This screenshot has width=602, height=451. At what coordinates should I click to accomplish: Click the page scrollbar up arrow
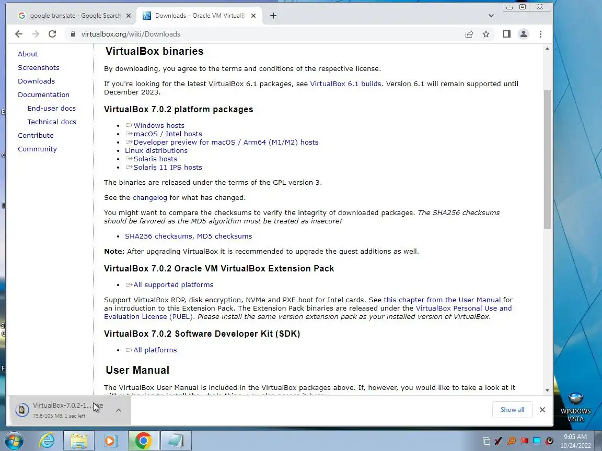coord(547,49)
